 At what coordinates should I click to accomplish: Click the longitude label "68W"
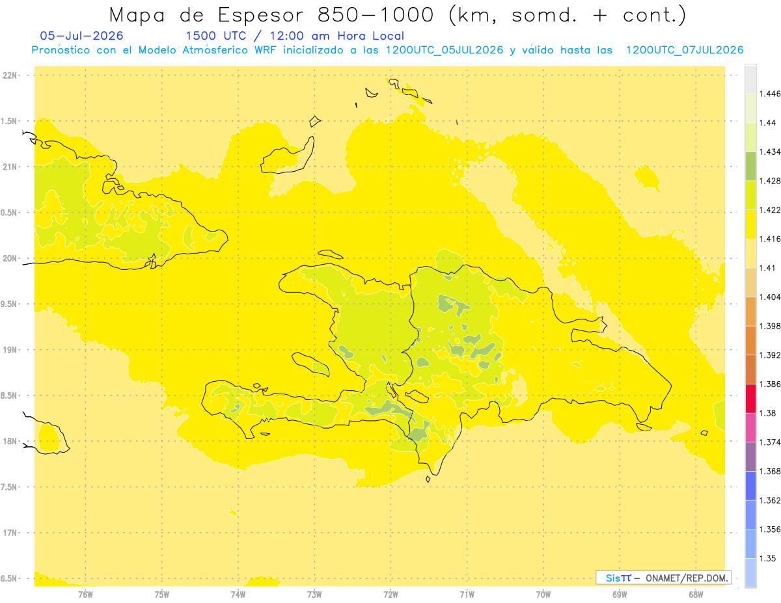coord(696,595)
